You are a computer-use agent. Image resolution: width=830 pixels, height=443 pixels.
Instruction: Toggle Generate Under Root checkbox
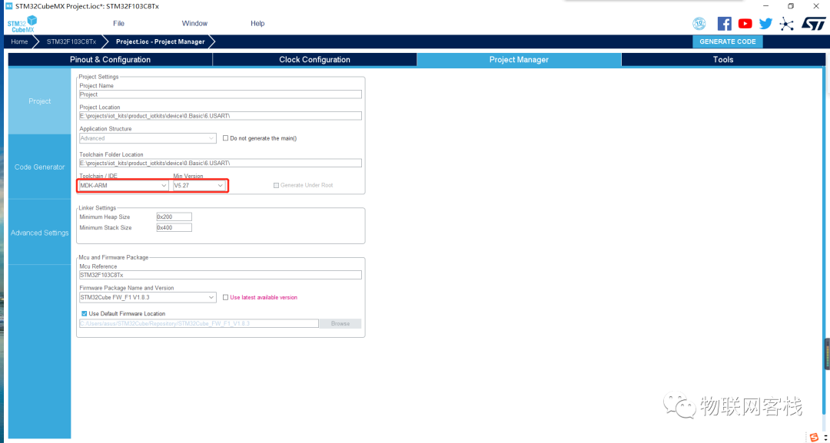(x=276, y=186)
